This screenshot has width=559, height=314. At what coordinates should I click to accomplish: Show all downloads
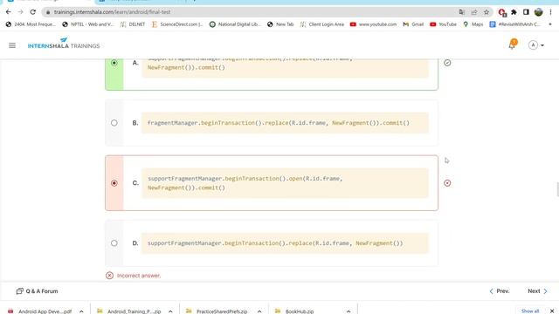tap(530, 311)
